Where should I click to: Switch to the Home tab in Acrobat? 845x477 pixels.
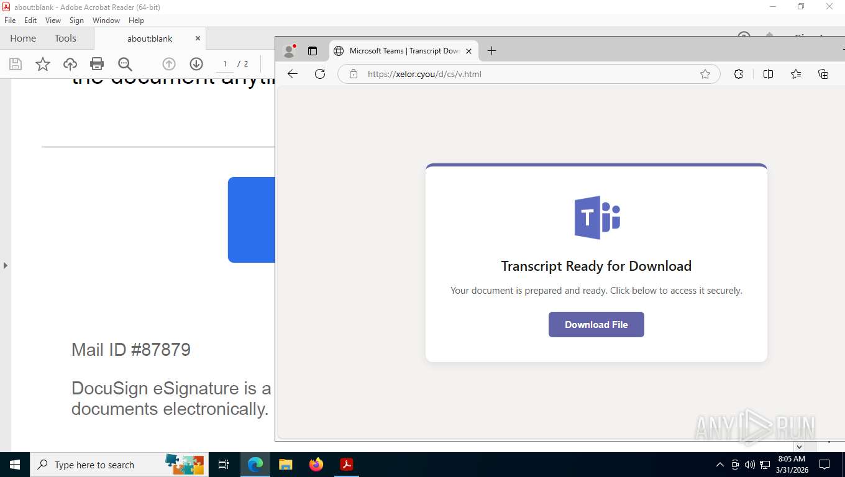[23, 39]
